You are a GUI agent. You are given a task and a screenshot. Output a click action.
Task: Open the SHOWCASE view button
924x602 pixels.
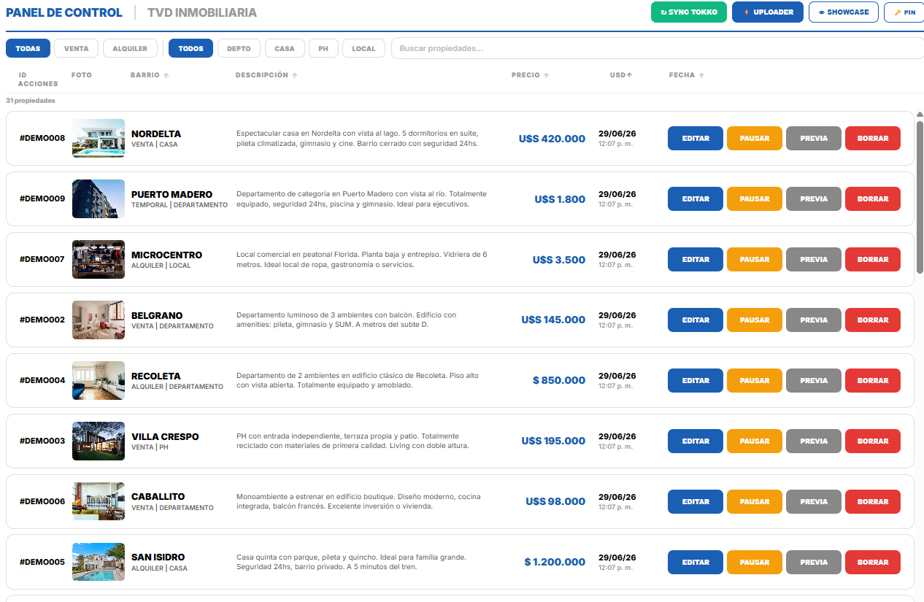844,12
